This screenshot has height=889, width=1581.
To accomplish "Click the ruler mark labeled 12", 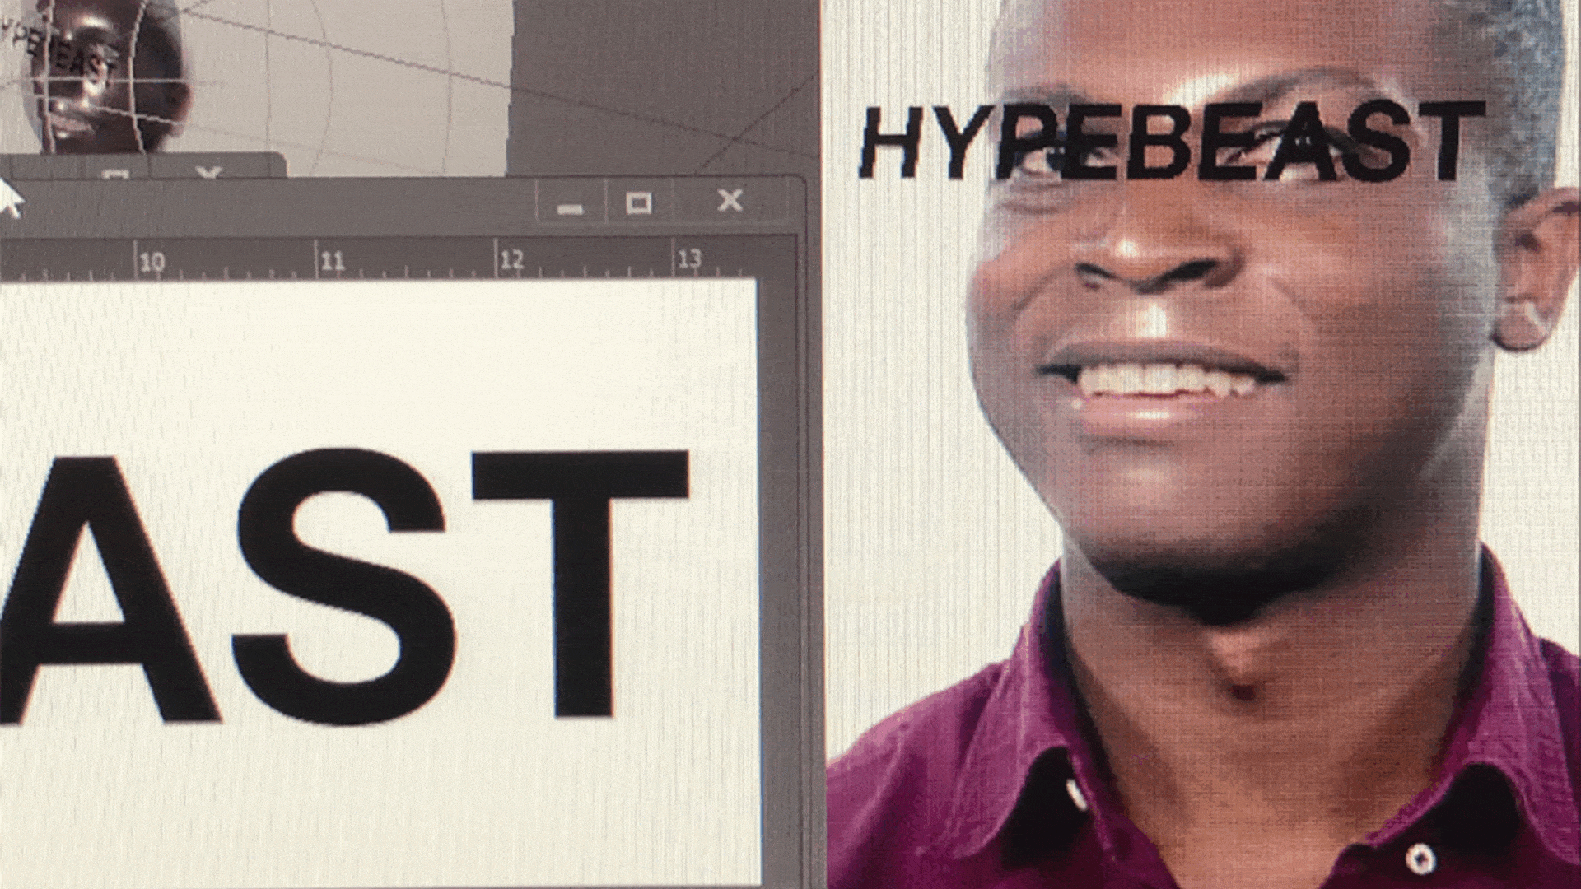I will [511, 260].
